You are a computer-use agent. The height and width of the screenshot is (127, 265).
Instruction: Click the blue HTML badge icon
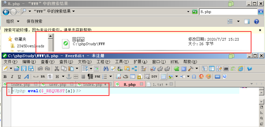click(x=218, y=77)
